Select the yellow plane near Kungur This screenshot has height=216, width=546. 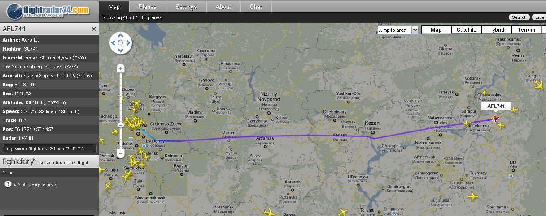point(538,85)
